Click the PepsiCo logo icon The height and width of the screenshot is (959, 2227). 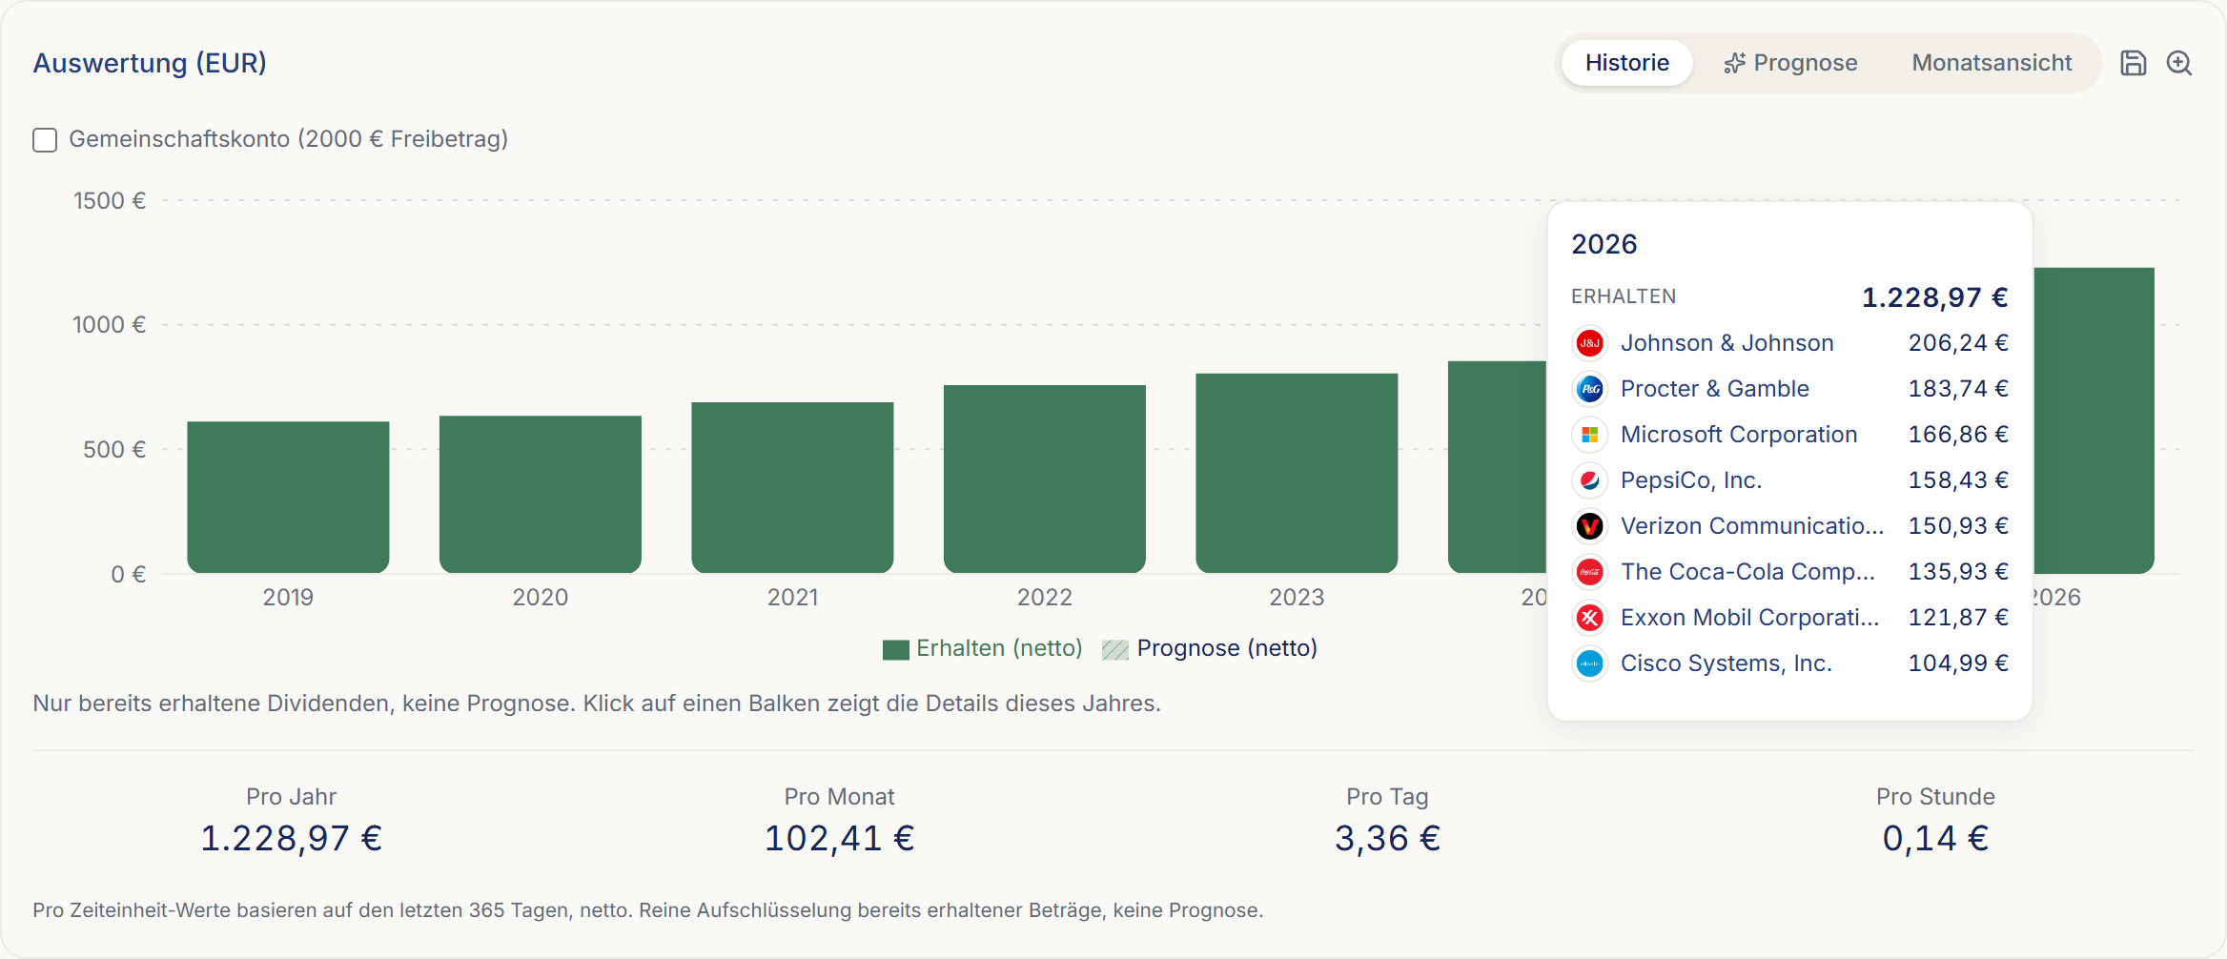click(1589, 480)
